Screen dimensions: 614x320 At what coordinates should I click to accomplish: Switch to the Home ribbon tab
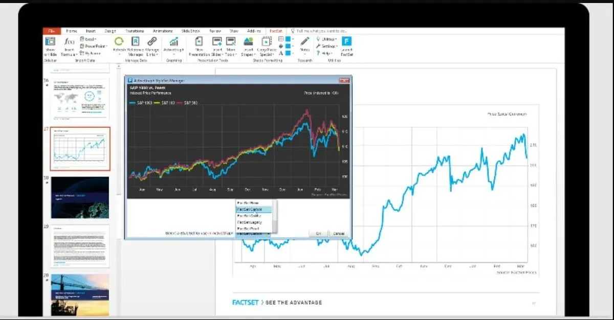click(72, 31)
